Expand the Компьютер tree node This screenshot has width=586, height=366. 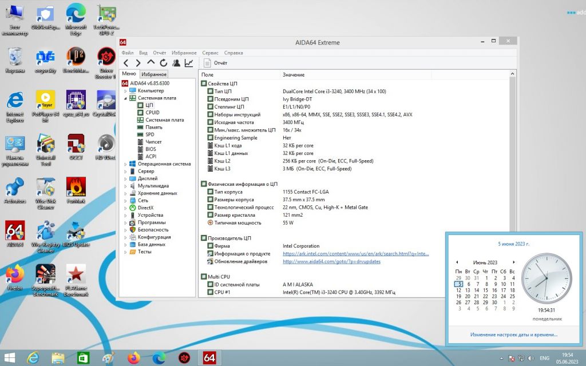pyautogui.click(x=125, y=91)
